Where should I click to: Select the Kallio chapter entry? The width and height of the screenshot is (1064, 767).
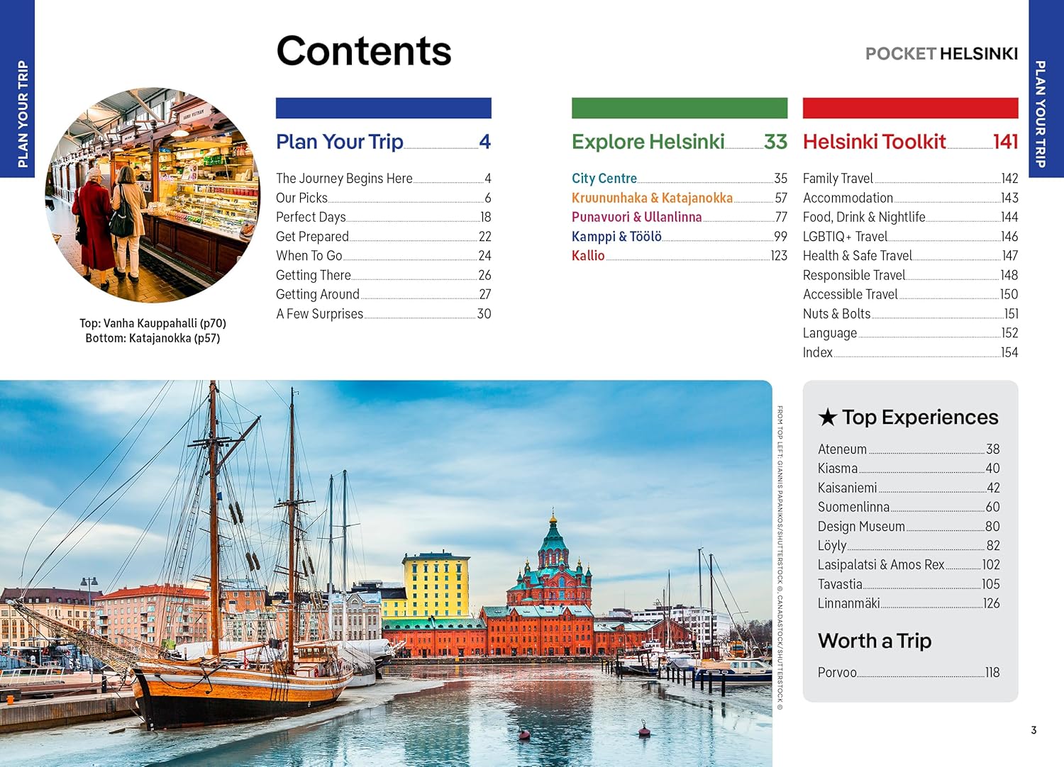pyautogui.click(x=588, y=256)
